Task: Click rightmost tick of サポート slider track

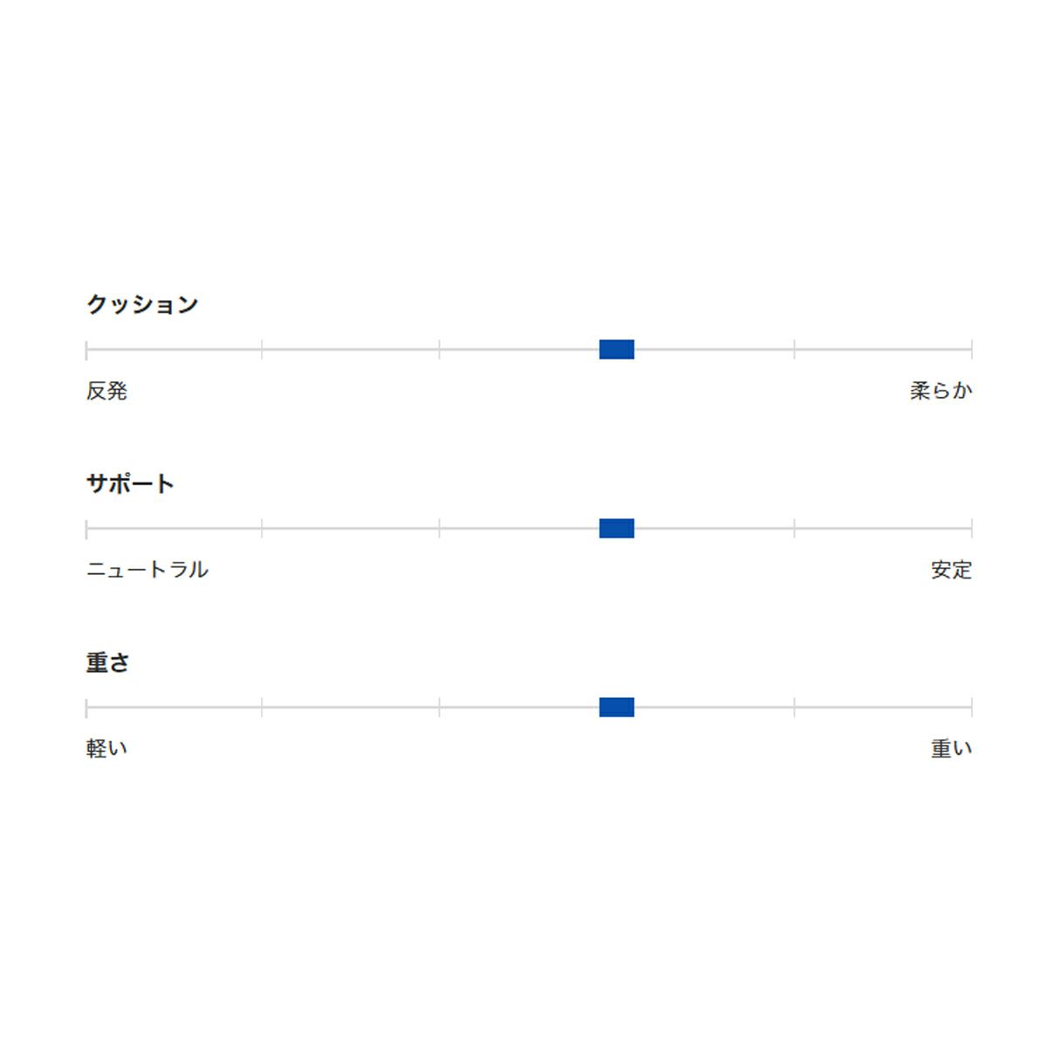Action: tap(971, 529)
